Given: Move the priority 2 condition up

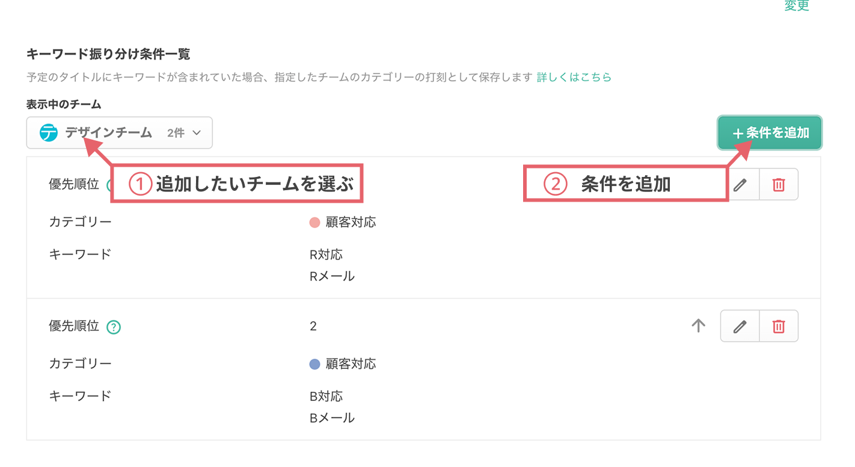Looking at the screenshot, I should point(697,326).
